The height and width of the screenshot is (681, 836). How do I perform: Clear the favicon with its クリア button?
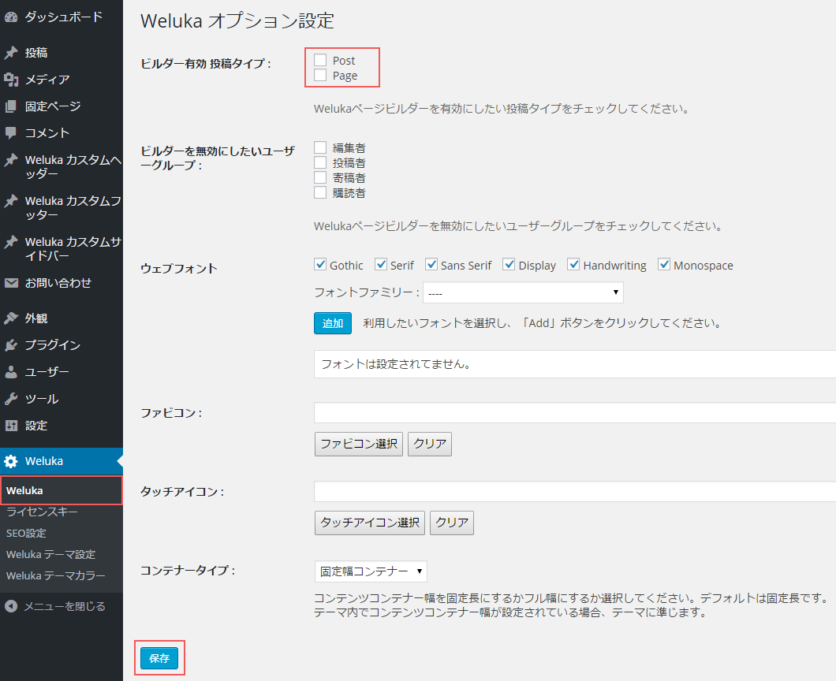click(x=430, y=444)
